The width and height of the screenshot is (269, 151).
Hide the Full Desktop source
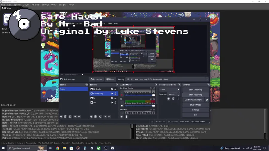click(x=112, y=94)
